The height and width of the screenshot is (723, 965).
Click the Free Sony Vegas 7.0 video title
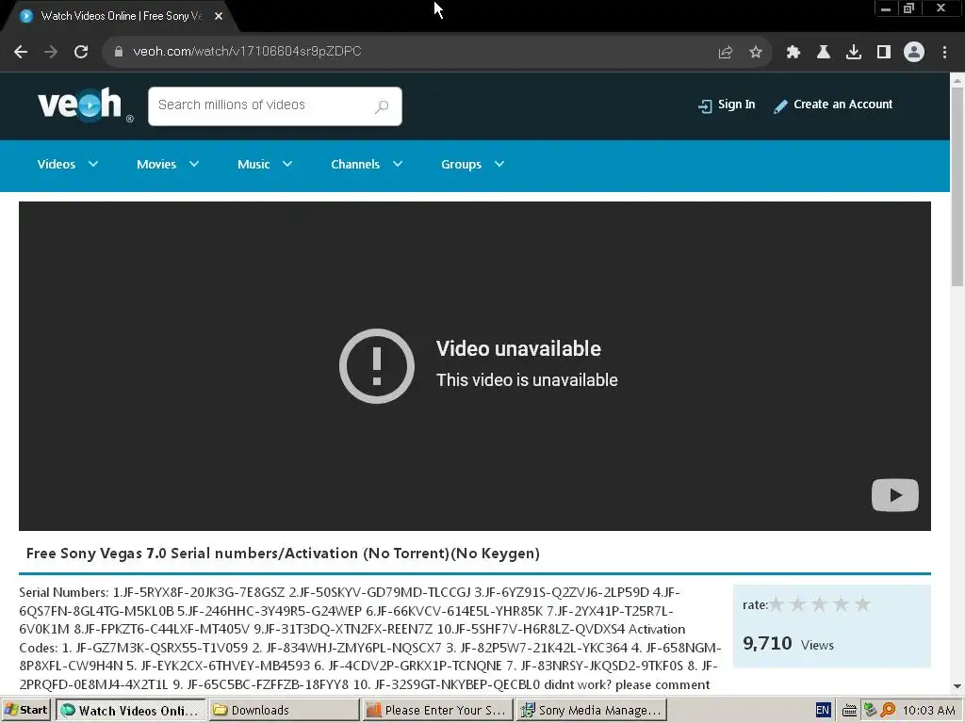[283, 554]
